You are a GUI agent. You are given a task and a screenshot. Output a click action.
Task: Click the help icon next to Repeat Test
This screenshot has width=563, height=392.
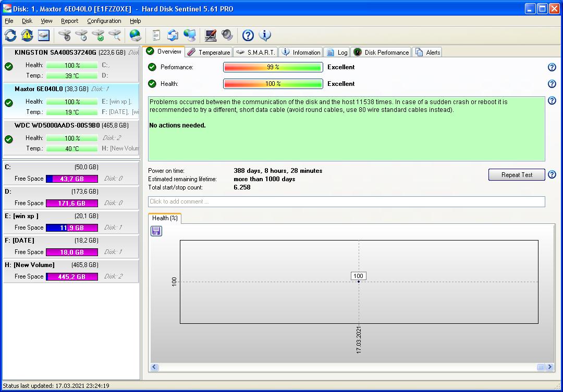coord(552,175)
